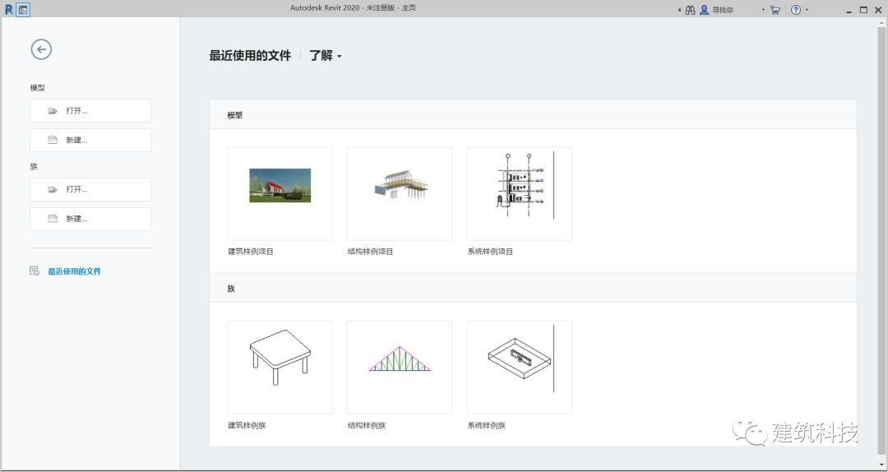Click the help question mark icon
888x472 pixels.
[x=796, y=10]
